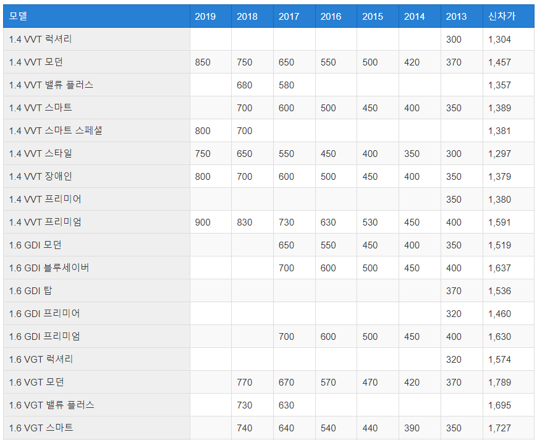Image resolution: width=537 pixels, height=440 pixels.
Task: Click 2014 value 390 in 1.6 VGT 스마트 row
Action: pos(412,428)
